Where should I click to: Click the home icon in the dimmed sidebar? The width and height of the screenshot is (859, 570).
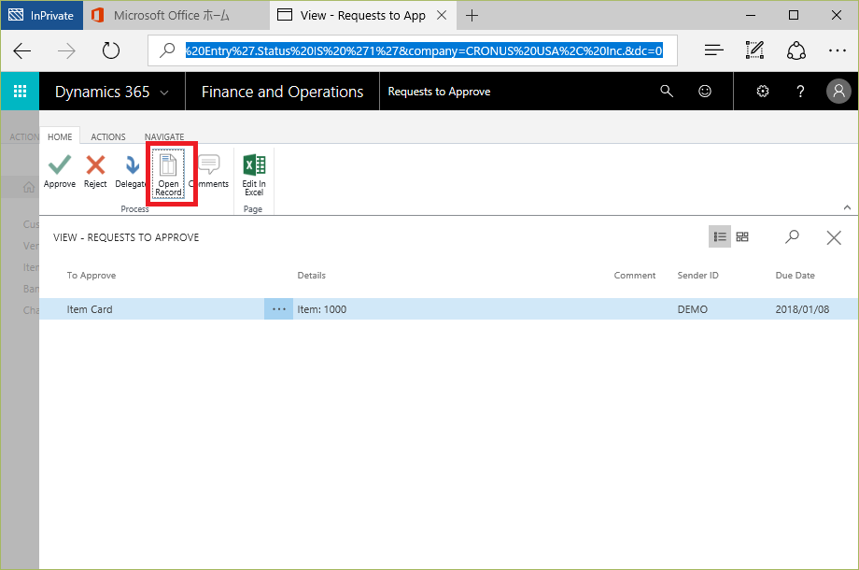coord(29,188)
